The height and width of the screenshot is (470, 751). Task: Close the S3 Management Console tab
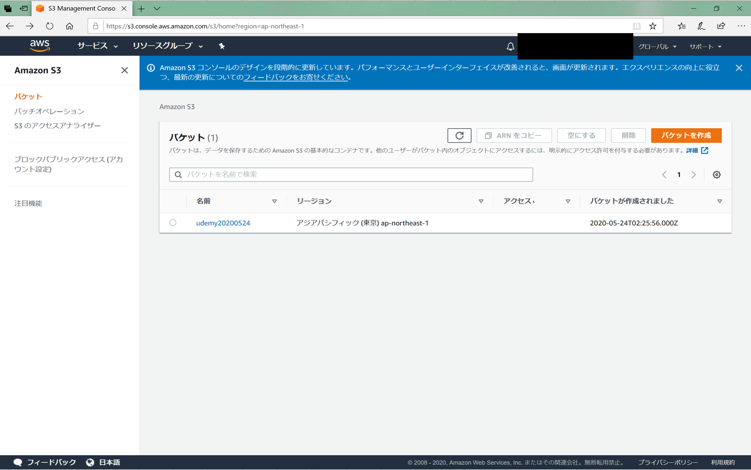tap(124, 8)
